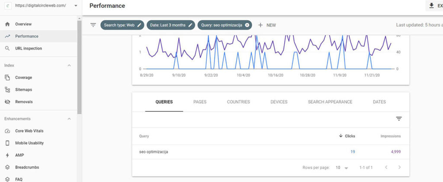
Task: Collapse the Enhancements section
Action: 69,119
